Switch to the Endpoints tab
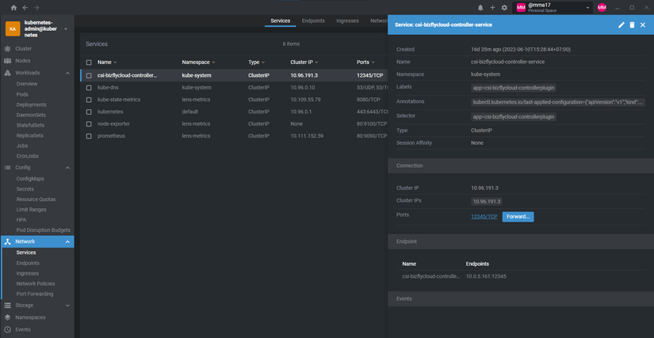654x338 pixels. (x=313, y=21)
